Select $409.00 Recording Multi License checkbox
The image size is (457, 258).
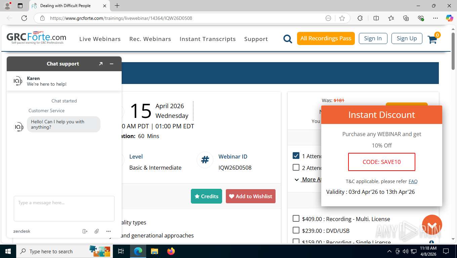pos(296,219)
